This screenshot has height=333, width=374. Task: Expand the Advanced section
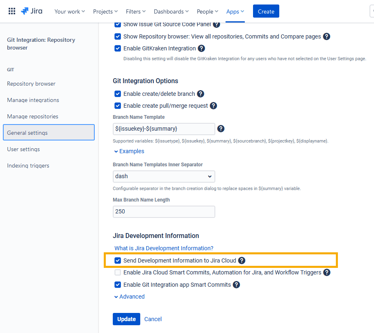pos(130,297)
